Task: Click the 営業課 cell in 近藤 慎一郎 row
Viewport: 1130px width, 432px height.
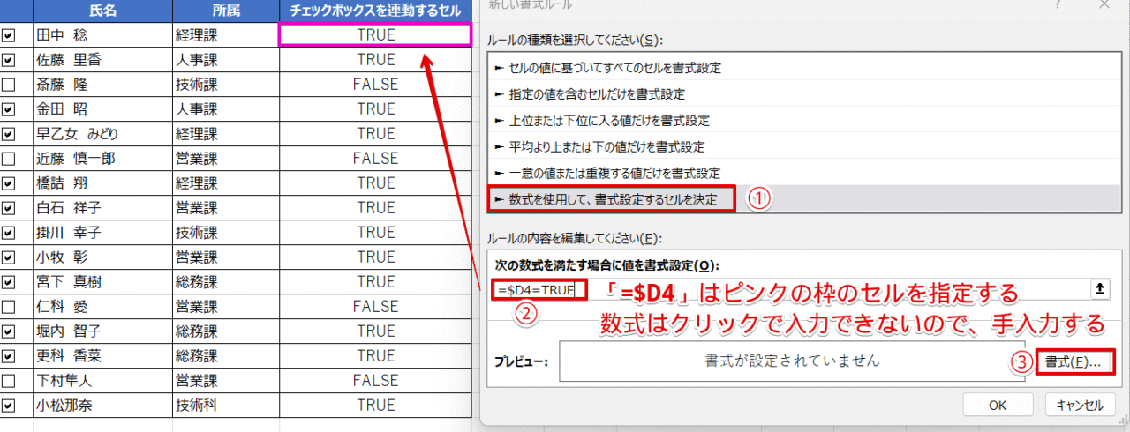Action: (225, 160)
